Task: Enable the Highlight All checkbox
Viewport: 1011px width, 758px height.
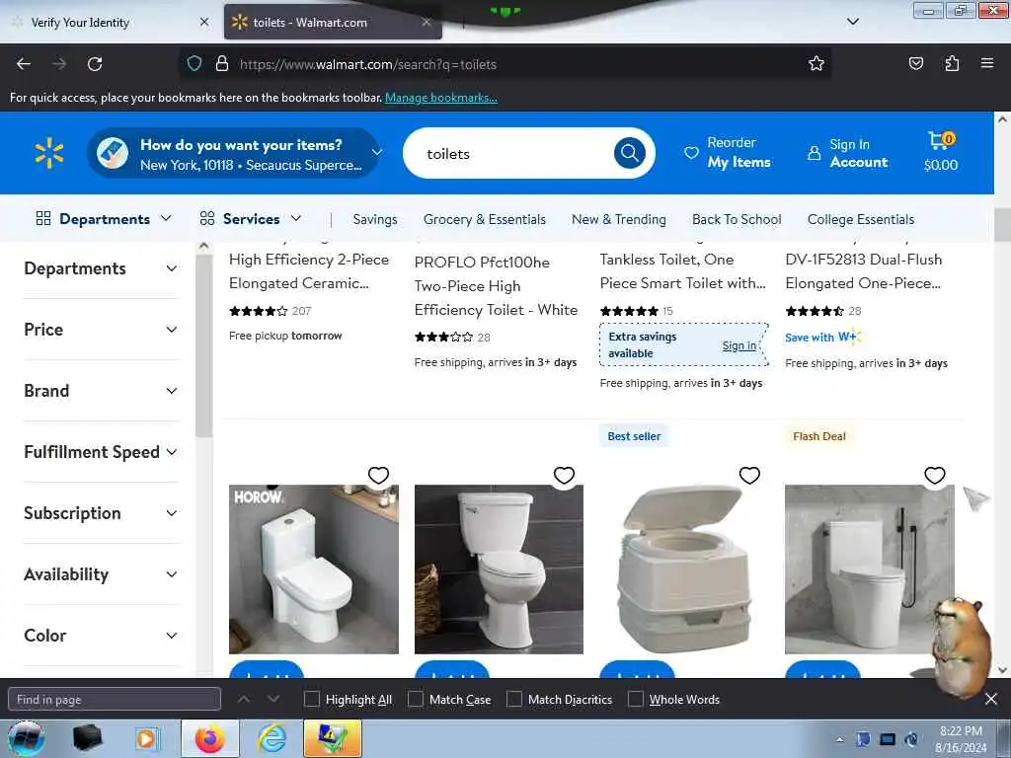Action: click(x=311, y=700)
